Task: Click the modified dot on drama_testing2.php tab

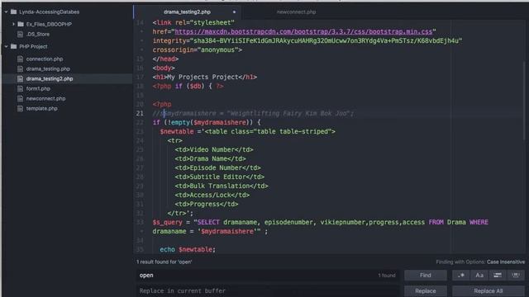Action: 234,12
